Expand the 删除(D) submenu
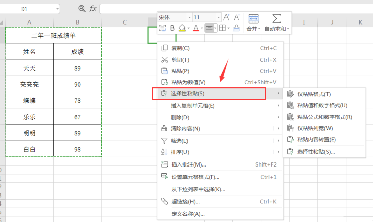 coord(220,117)
